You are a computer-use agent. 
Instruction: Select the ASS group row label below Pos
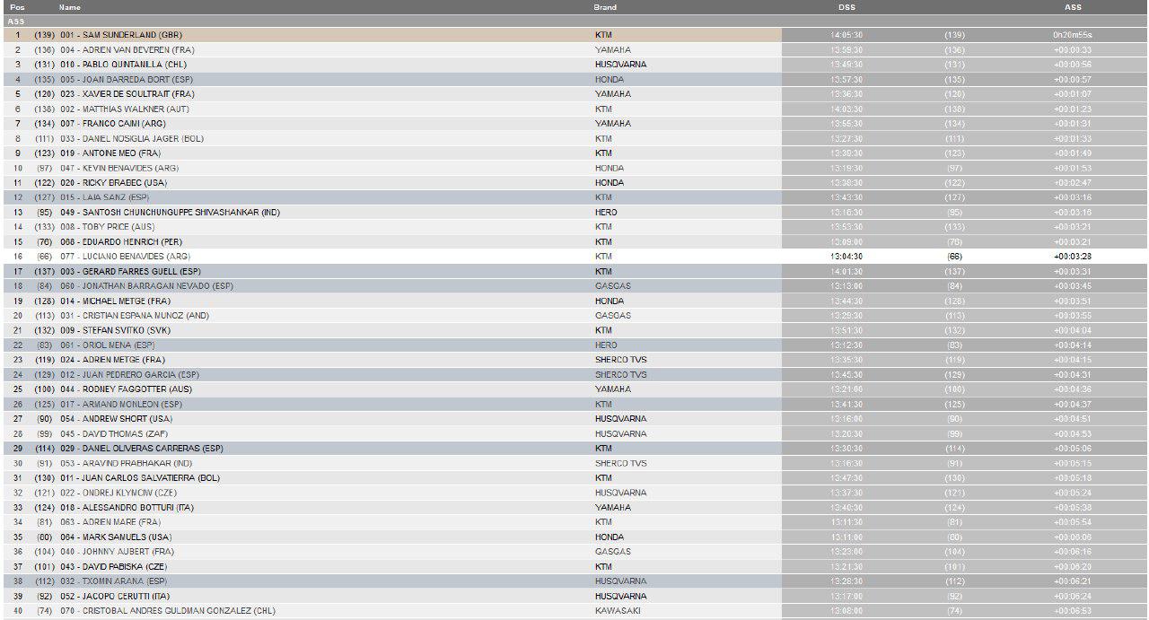(16, 21)
